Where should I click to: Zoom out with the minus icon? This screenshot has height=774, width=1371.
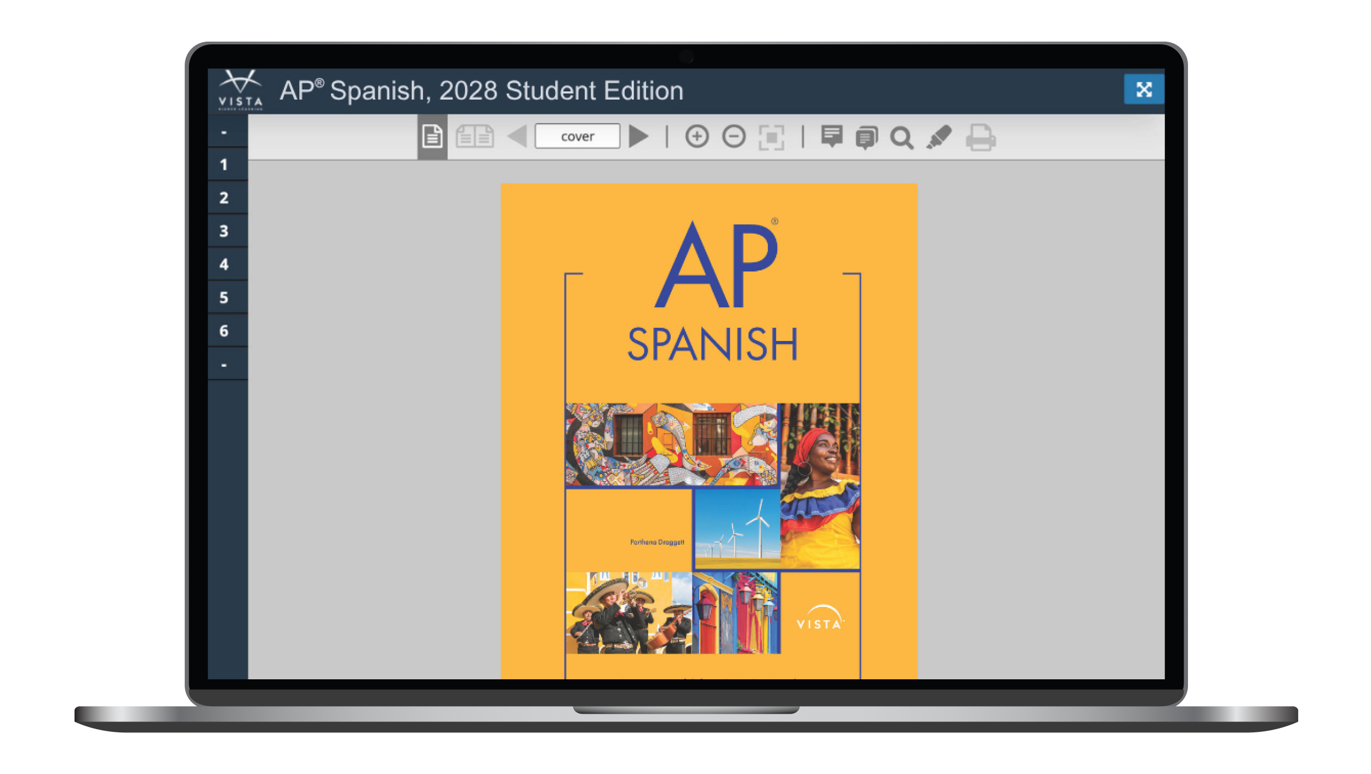pos(734,136)
